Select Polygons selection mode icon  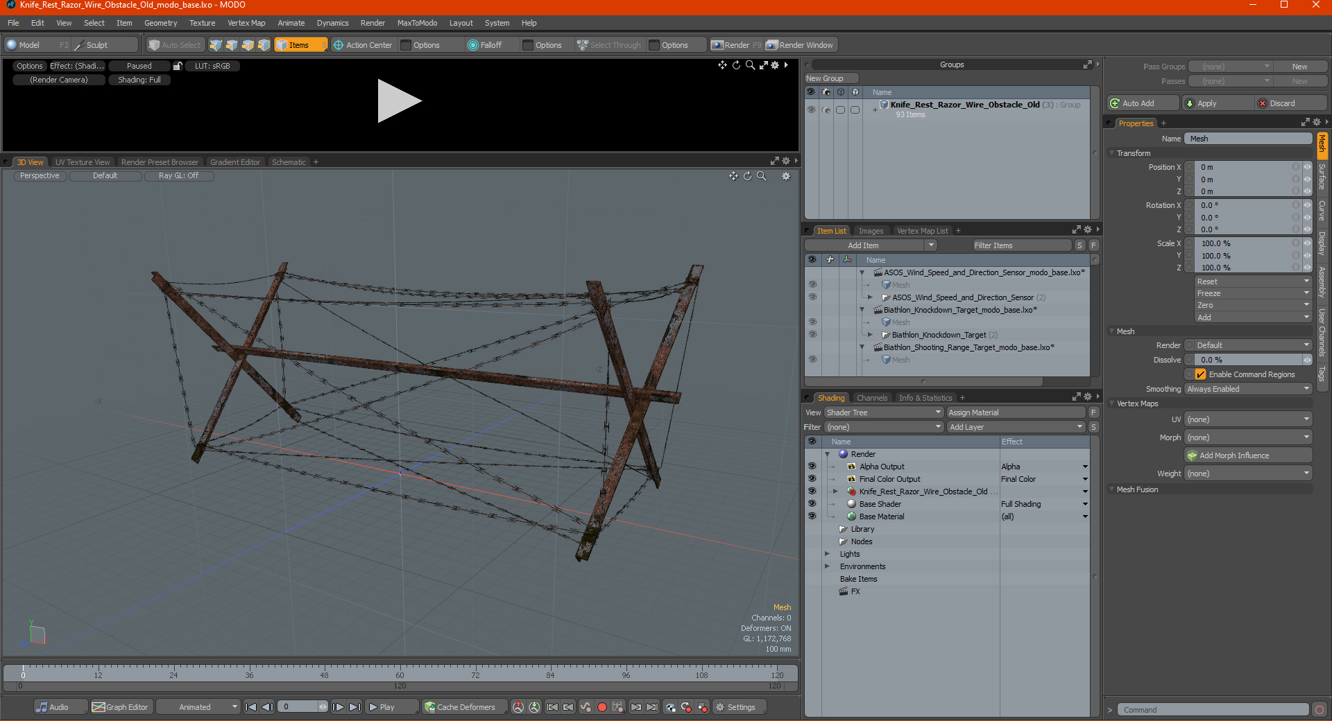pos(248,45)
